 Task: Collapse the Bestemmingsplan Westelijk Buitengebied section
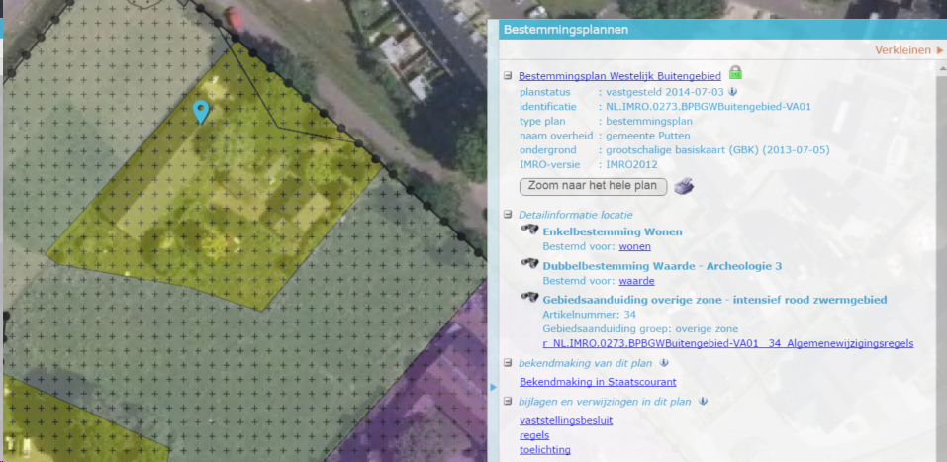click(508, 76)
